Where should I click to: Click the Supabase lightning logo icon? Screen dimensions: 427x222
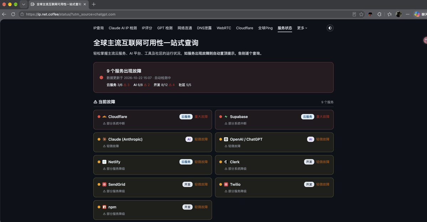pos(226,117)
